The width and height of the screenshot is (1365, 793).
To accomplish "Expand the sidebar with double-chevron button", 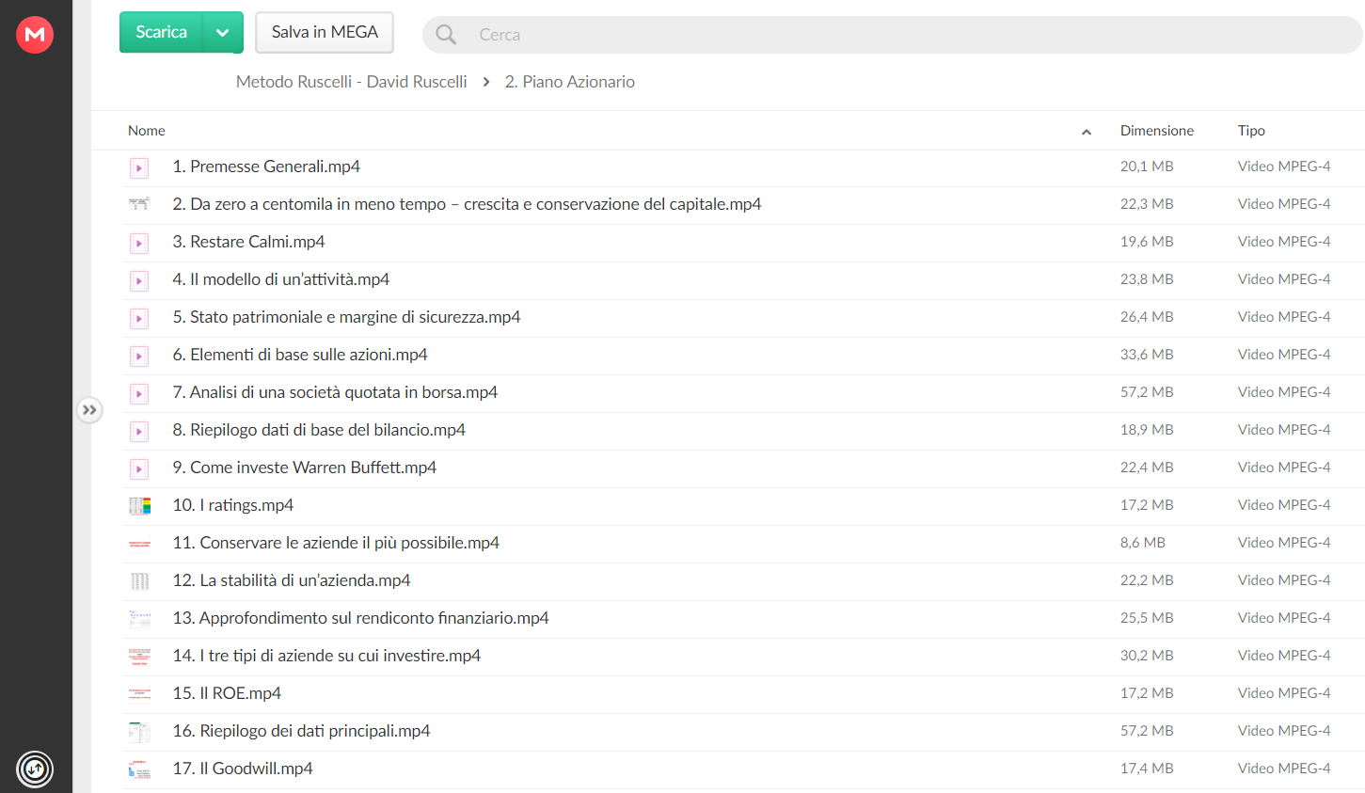I will pos(89,410).
